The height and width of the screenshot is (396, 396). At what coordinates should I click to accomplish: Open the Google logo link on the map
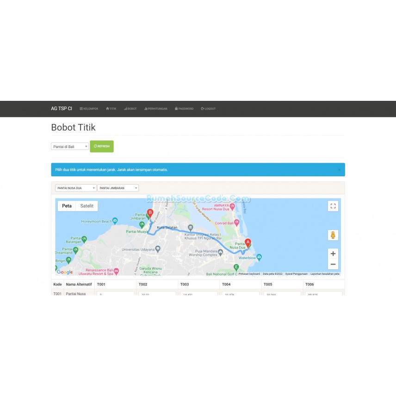pos(65,272)
